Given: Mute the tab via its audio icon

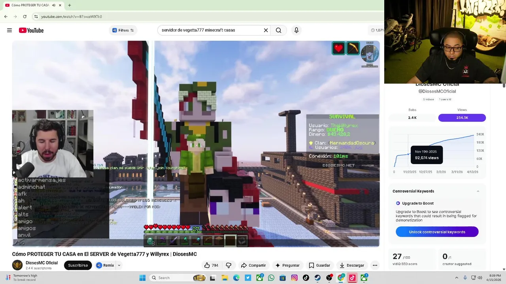Looking at the screenshot, I should pyautogui.click(x=53, y=5).
